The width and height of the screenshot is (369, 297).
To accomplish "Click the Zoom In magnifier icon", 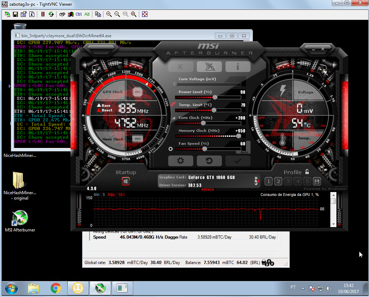I will point(109,14).
